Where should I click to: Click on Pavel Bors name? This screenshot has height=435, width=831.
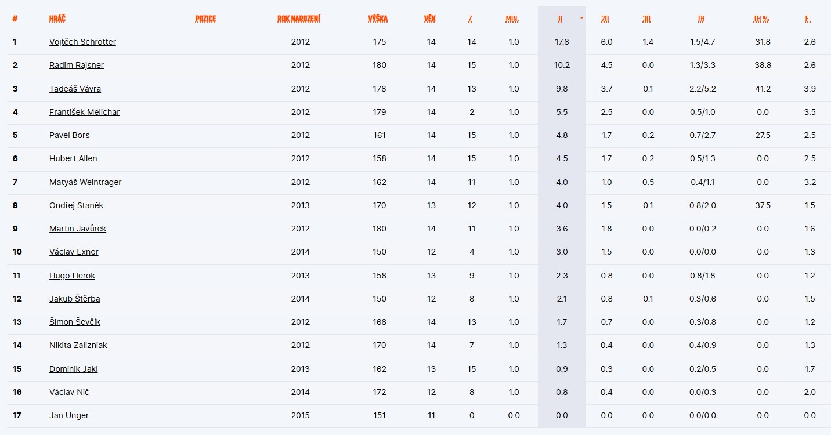(69, 135)
